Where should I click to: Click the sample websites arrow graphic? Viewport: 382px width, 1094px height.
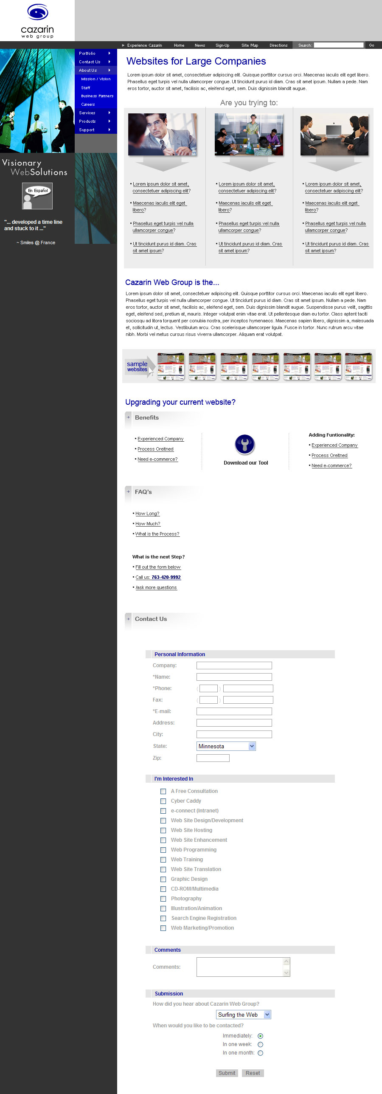[139, 367]
